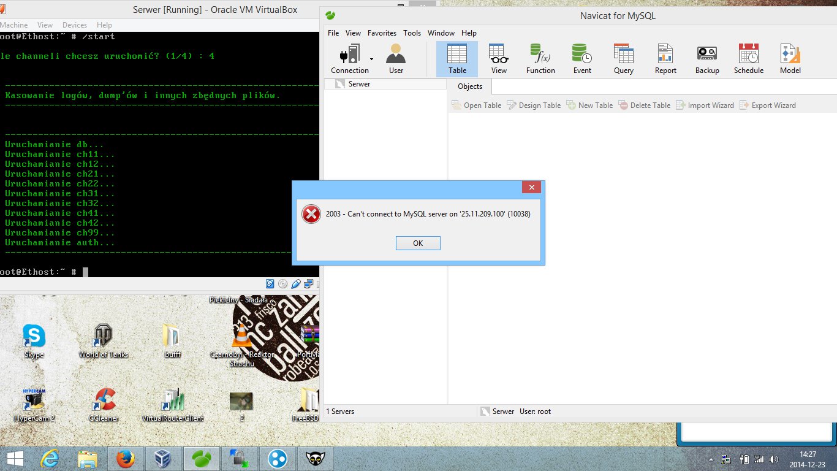Open the VirtualBox Machine menu
Image resolution: width=837 pixels, height=471 pixels.
[13, 25]
